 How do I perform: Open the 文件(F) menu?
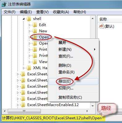[x=10, y=12]
